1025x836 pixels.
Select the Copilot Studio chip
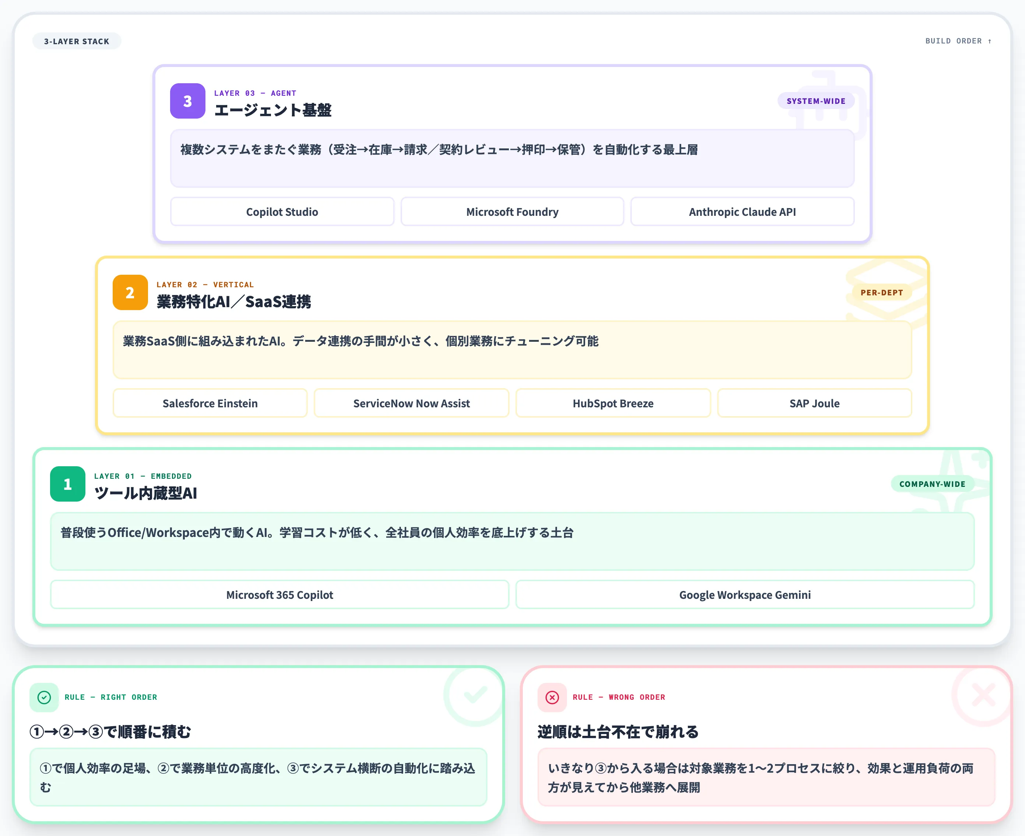pos(282,212)
